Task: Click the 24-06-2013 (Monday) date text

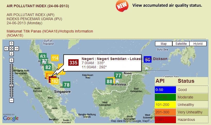Action: coord(24,23)
